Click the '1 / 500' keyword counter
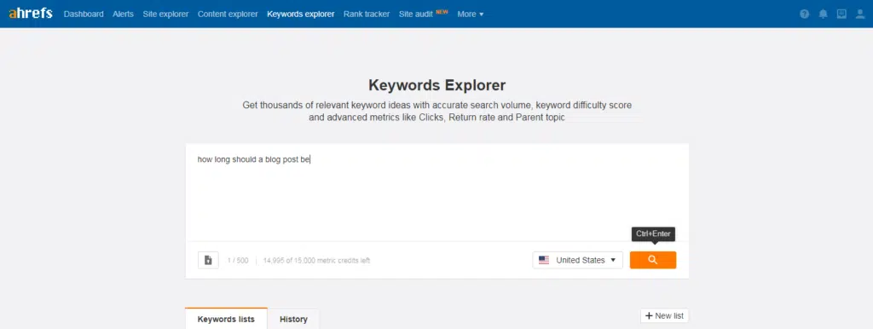The width and height of the screenshot is (873, 329). coord(238,261)
